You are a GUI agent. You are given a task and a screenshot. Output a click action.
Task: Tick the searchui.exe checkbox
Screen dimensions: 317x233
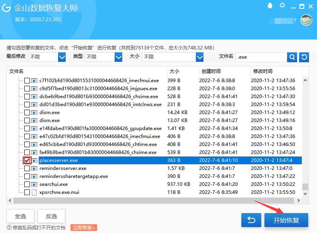click(27, 184)
